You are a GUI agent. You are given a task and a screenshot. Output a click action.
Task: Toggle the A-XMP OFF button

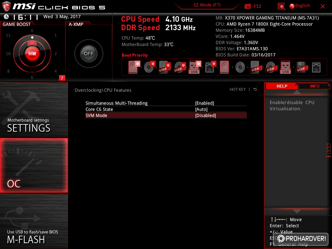[x=89, y=53]
